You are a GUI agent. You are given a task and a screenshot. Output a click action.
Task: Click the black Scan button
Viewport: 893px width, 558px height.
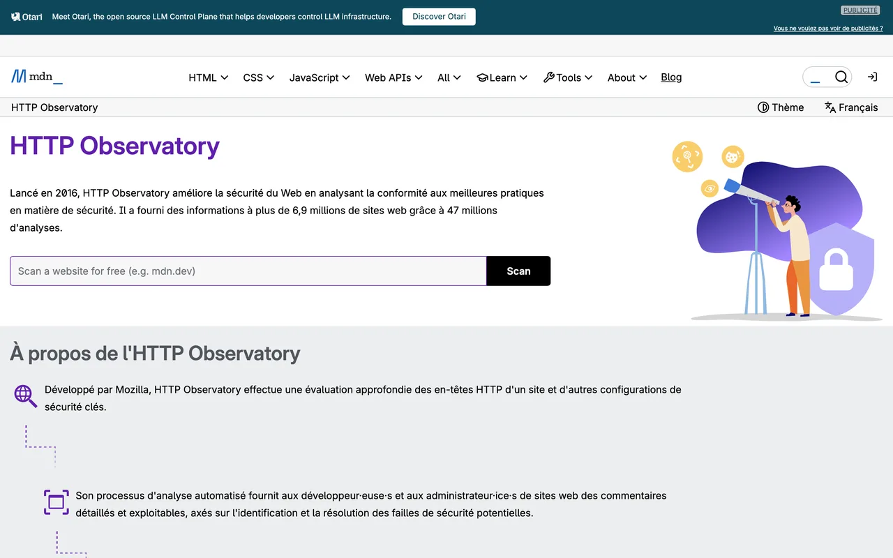click(518, 271)
